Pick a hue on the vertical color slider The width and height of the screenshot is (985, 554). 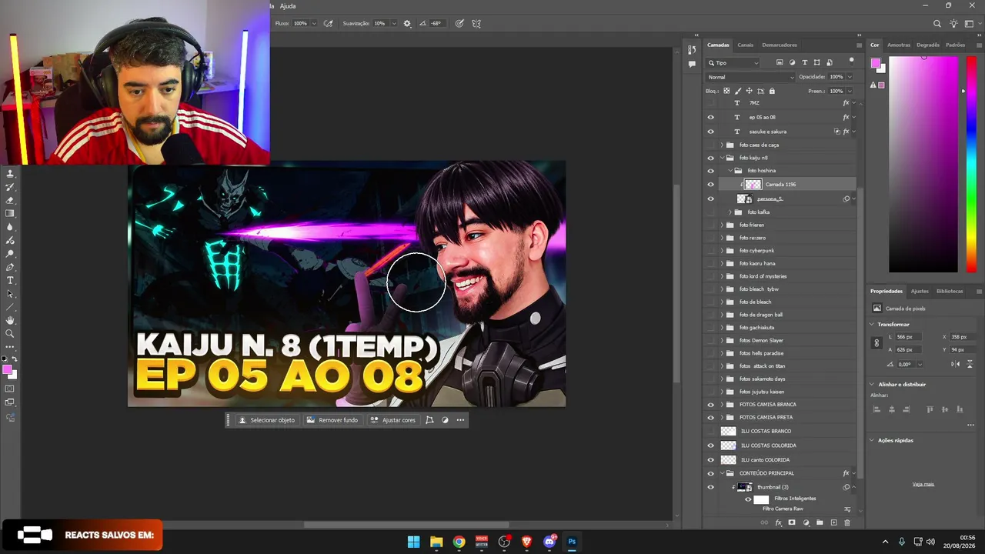pos(971,165)
